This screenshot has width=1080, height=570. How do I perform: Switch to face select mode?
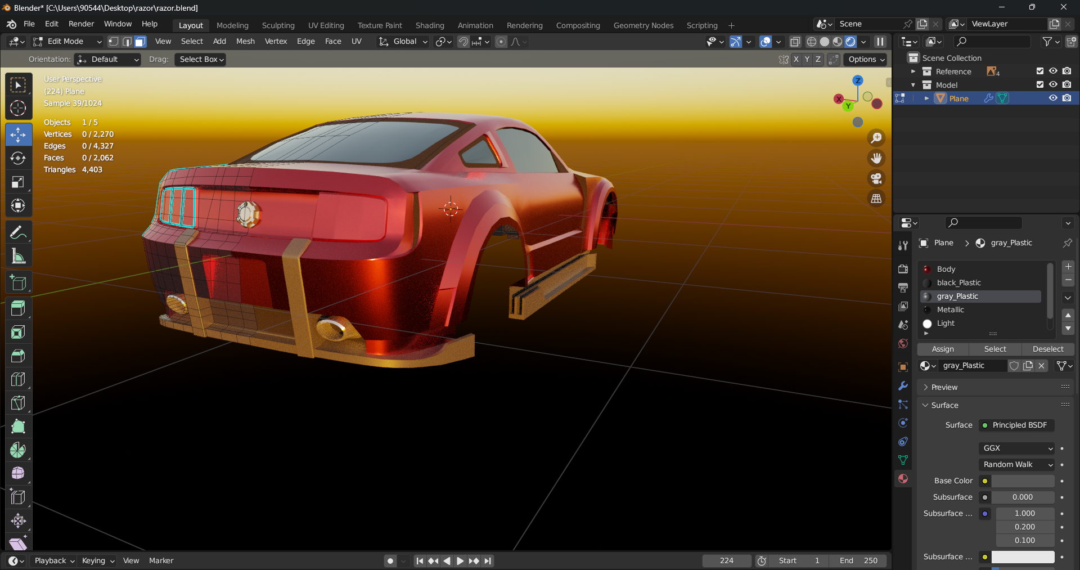(140, 42)
